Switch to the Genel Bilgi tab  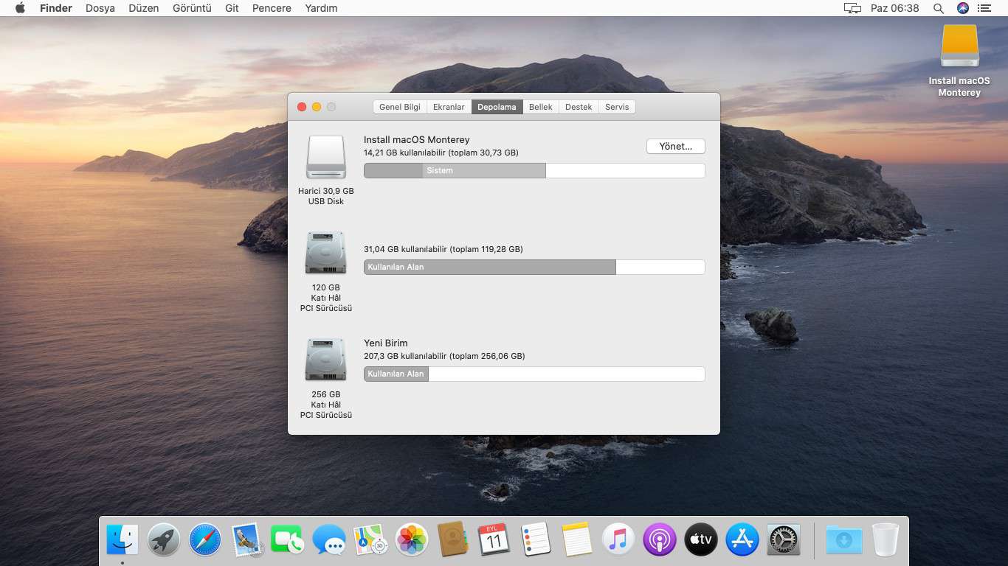pos(400,107)
